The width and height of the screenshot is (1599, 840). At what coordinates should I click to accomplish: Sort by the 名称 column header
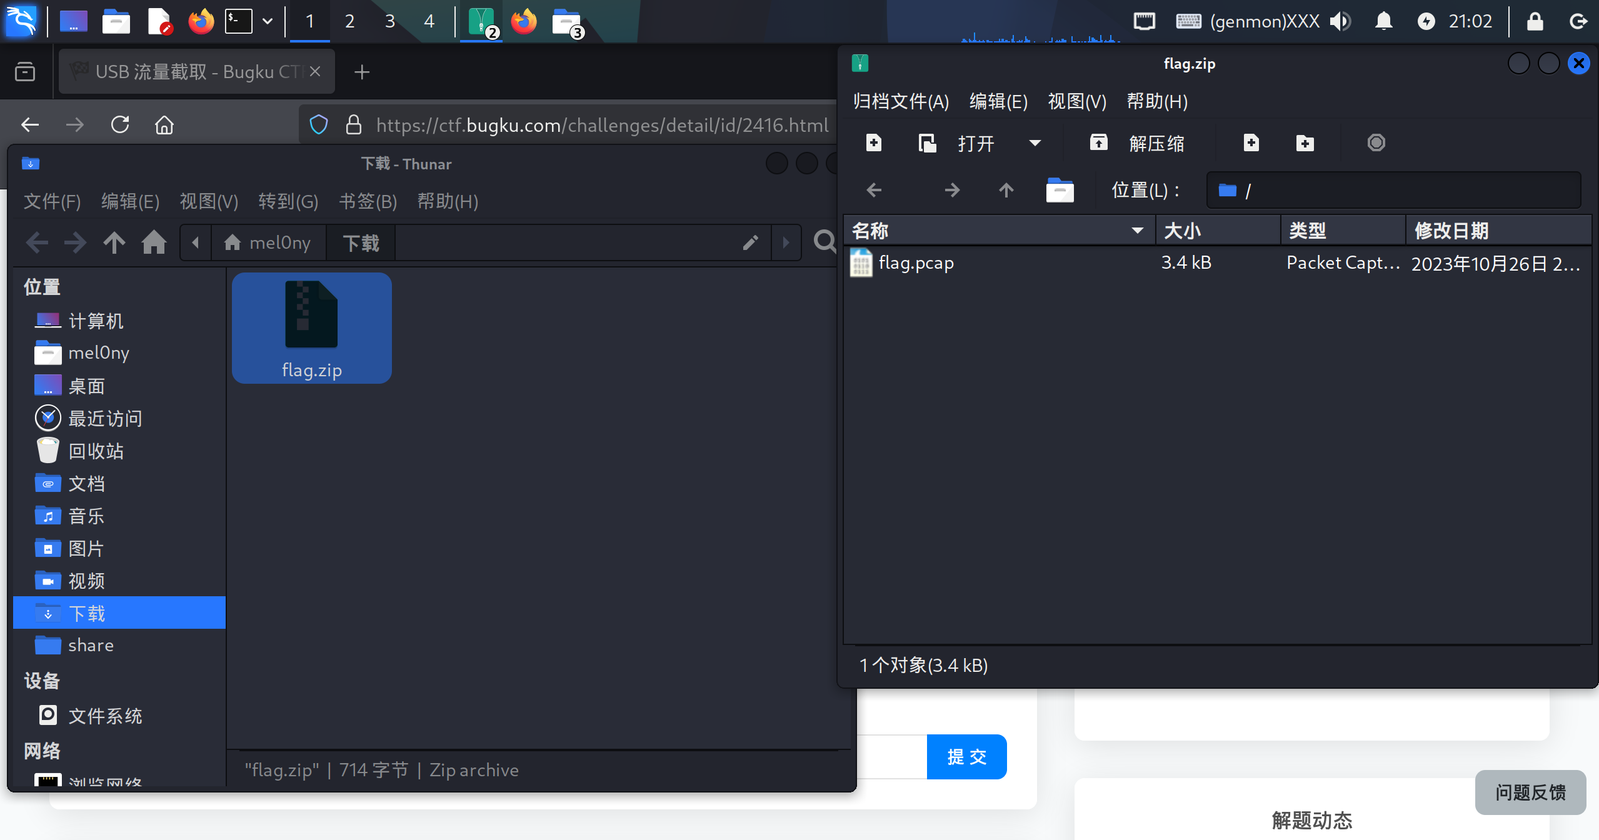point(998,231)
